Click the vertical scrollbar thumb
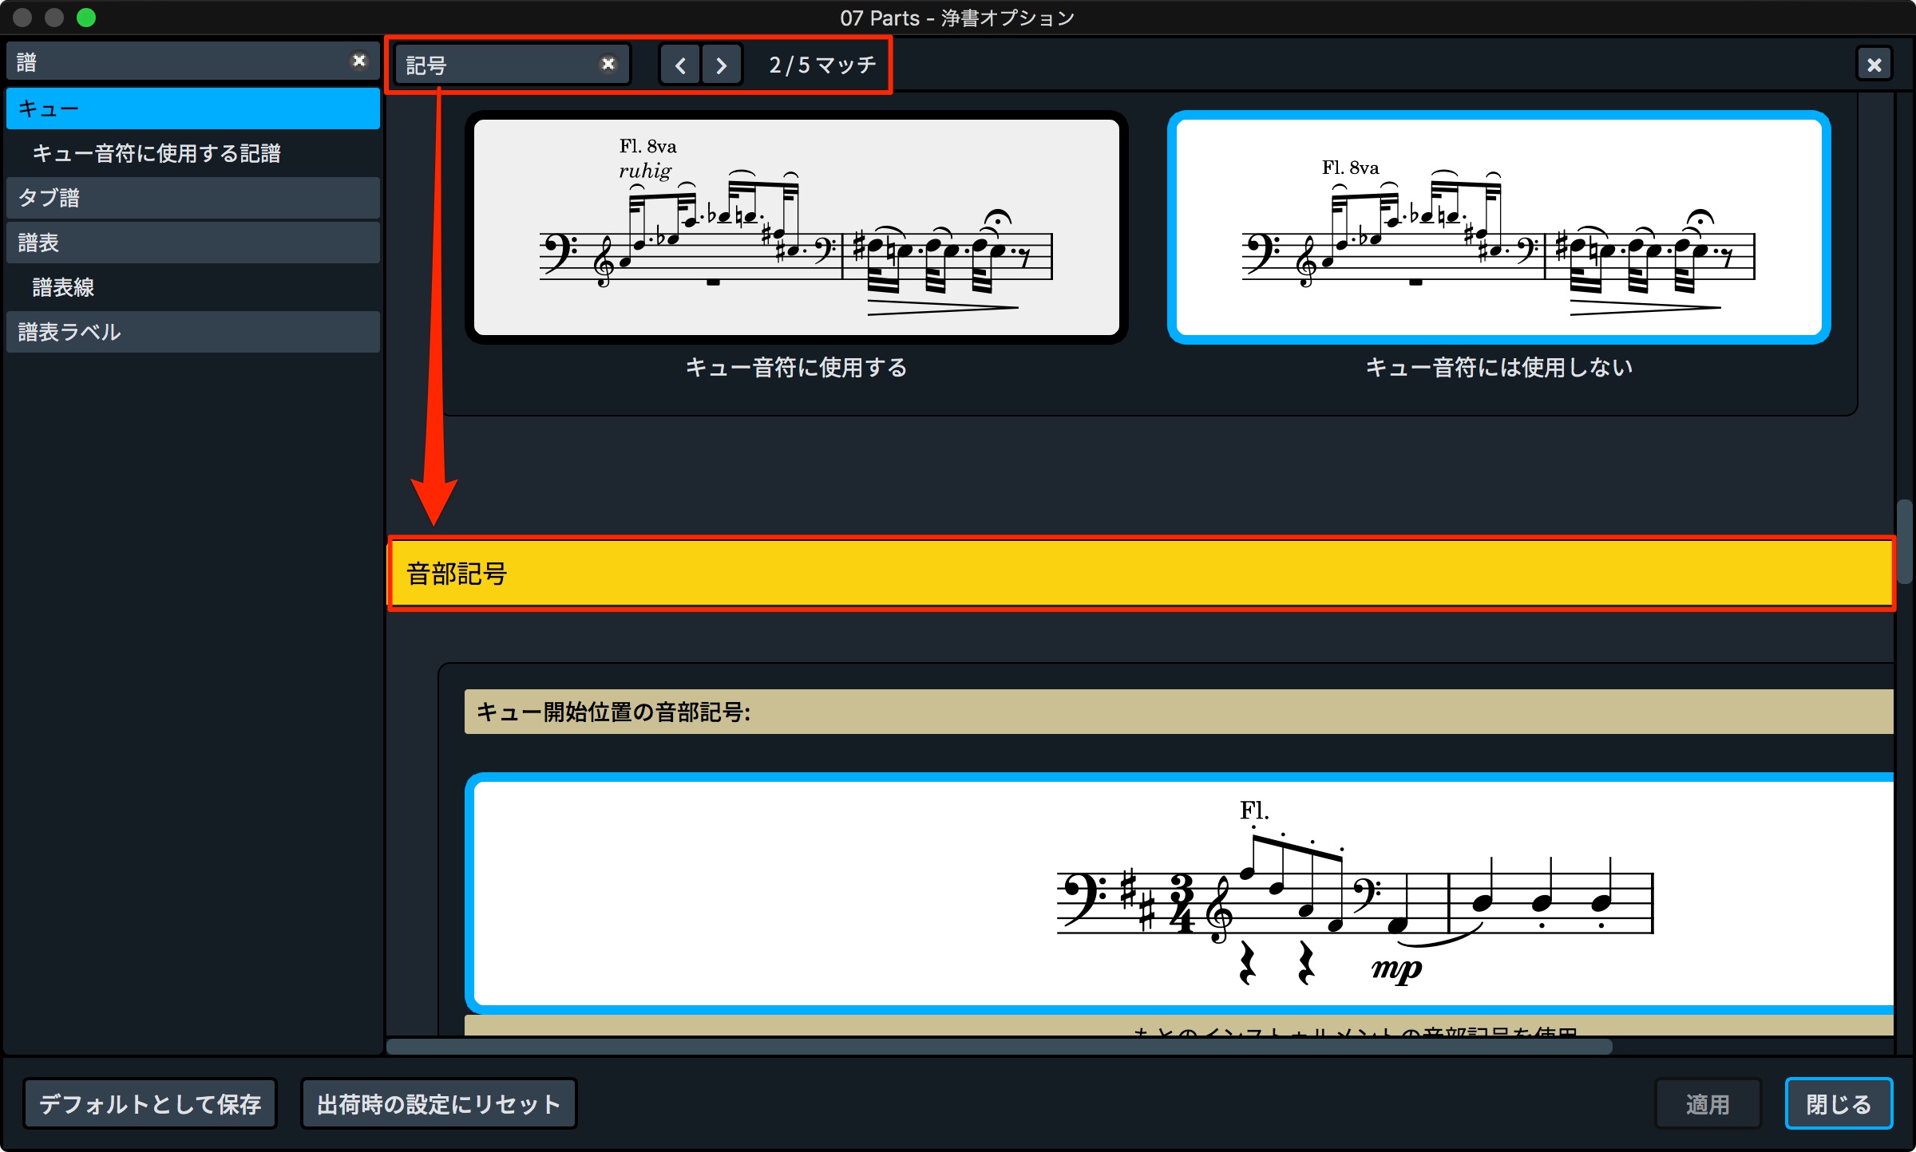 tap(1904, 542)
